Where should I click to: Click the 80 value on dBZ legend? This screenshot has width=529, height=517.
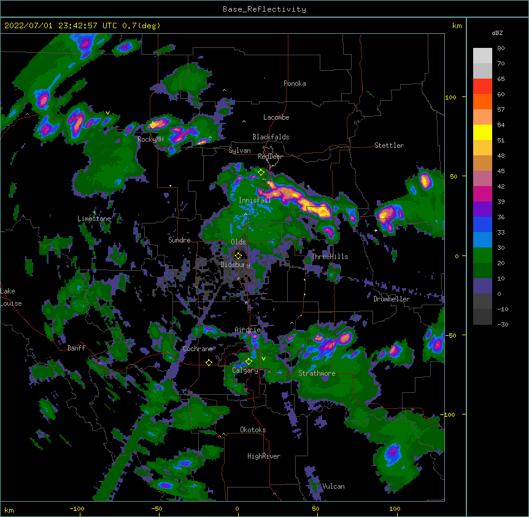click(501, 49)
